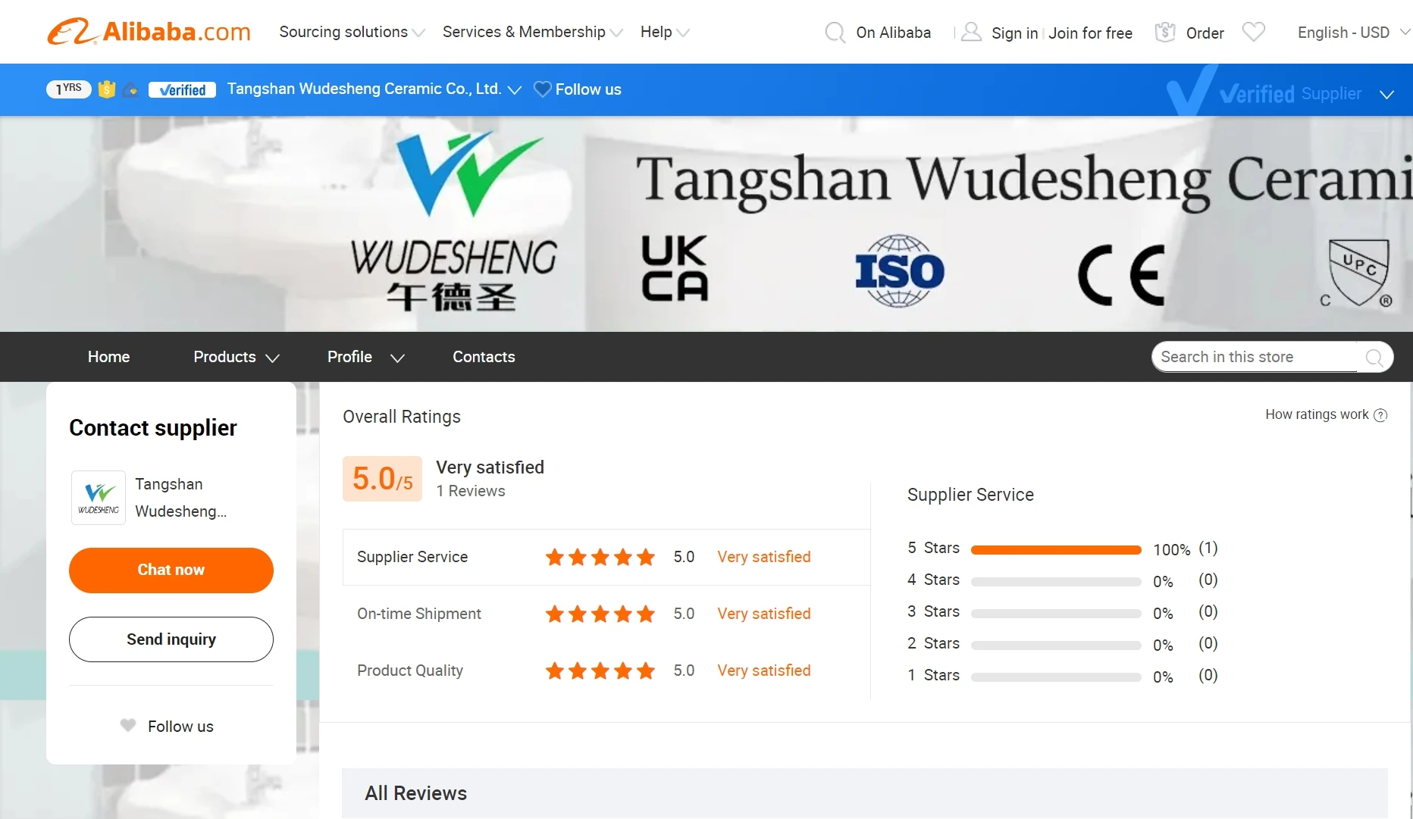Viewport: 1413px width, 819px height.
Task: Click Join for free link
Action: (1090, 33)
